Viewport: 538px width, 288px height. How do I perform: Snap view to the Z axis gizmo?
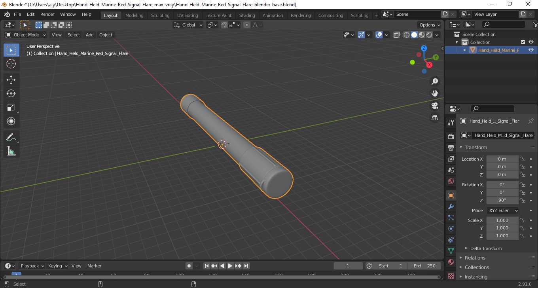click(424, 48)
